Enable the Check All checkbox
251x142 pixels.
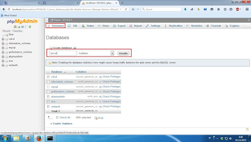click(x=57, y=118)
